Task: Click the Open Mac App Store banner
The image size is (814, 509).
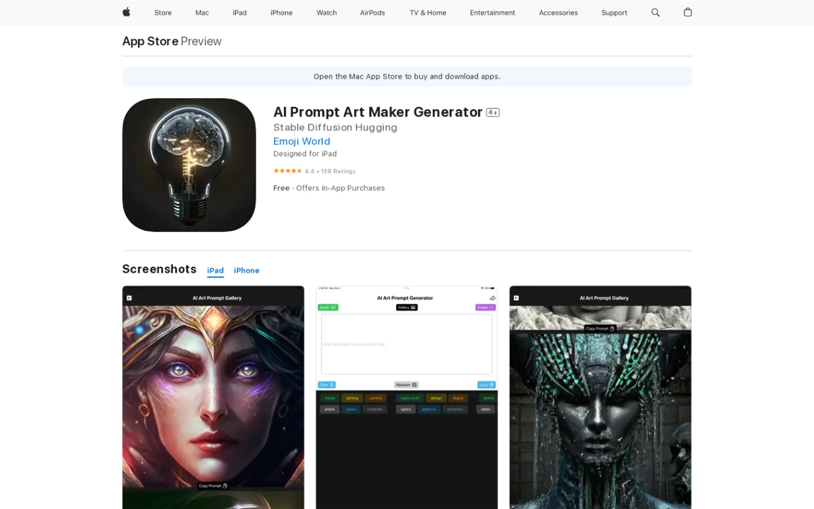Action: point(406,76)
